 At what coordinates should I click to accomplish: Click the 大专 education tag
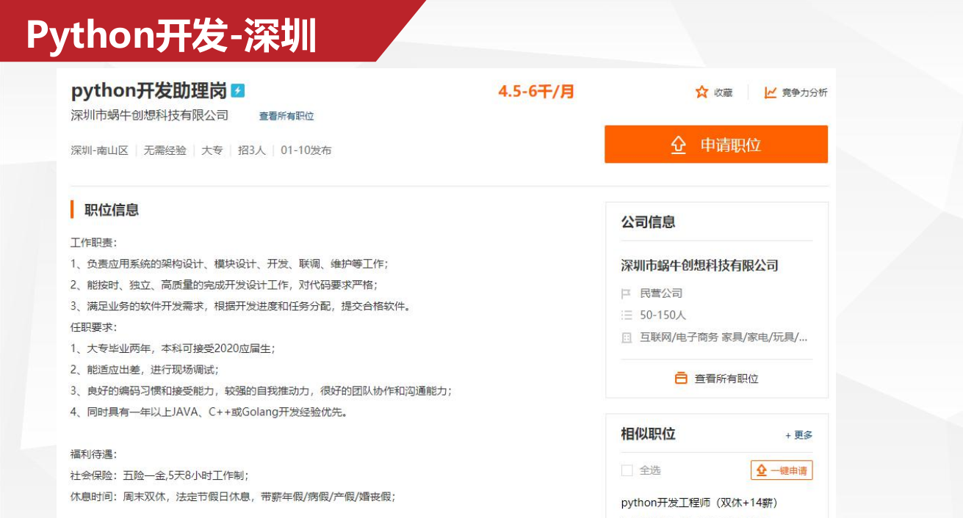(212, 150)
